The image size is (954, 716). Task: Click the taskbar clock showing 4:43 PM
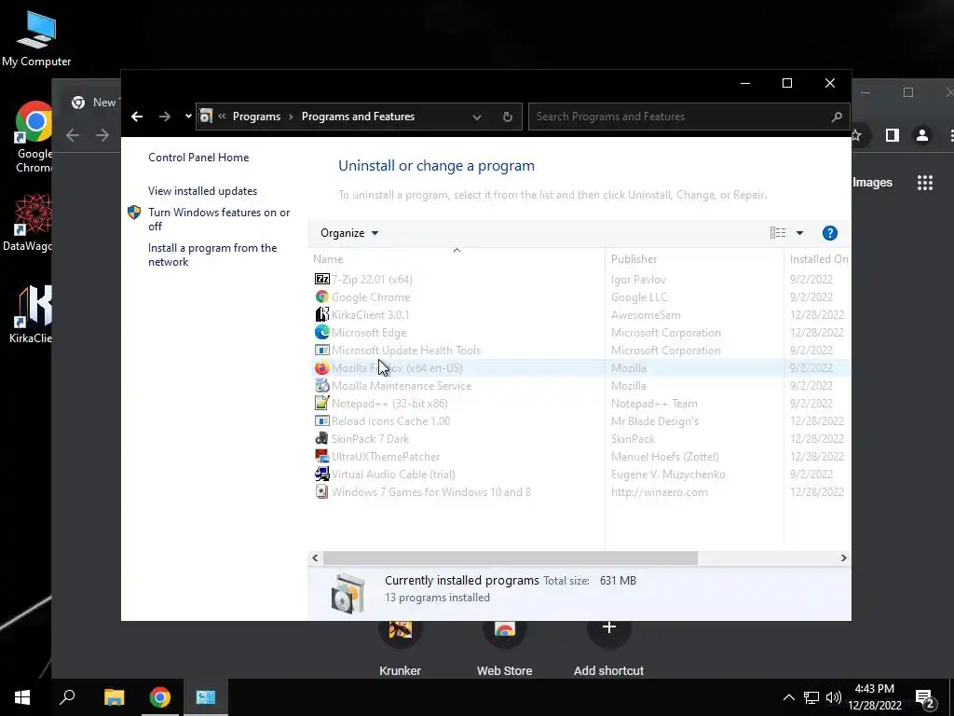[874, 697]
